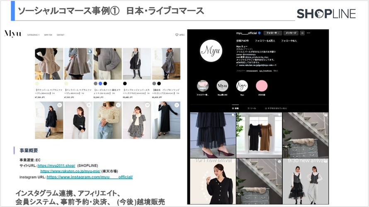
Task: Open the フォロー中 dropdown button
Action: 273,33
